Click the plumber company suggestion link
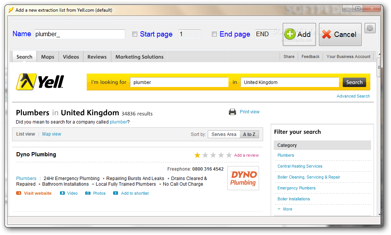Viewport: 391px width, 235px height. tap(118, 122)
